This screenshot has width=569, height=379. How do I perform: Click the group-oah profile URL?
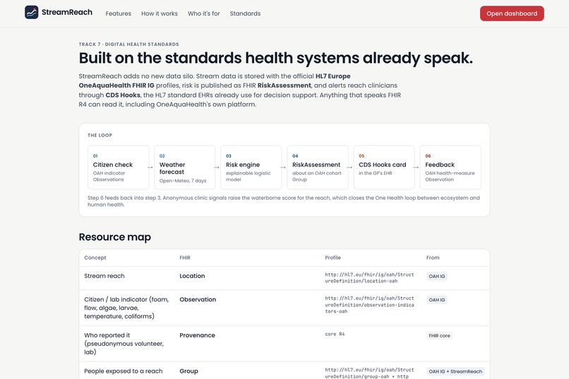[369, 373]
